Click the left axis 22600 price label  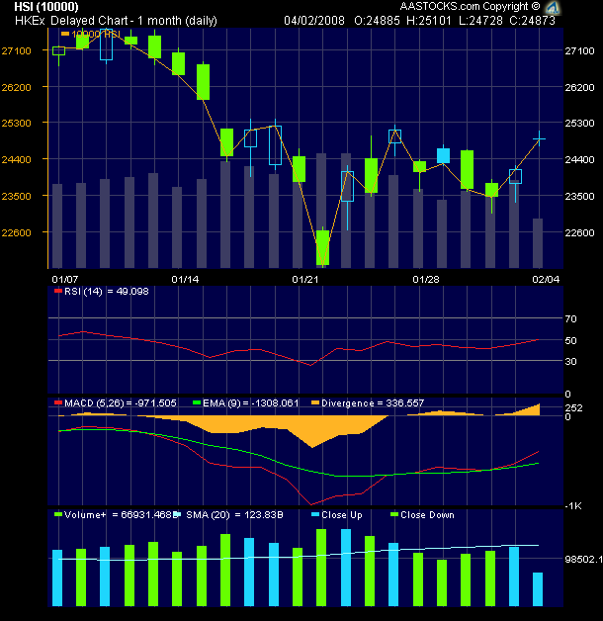(x=16, y=232)
